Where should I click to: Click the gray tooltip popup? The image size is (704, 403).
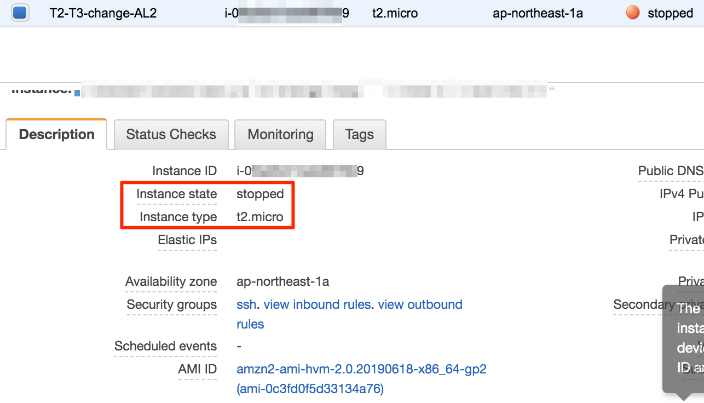[683, 339]
